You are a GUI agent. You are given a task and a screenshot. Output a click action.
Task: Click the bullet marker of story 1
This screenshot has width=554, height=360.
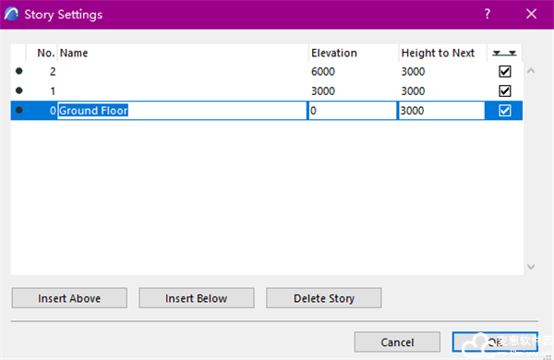19,90
